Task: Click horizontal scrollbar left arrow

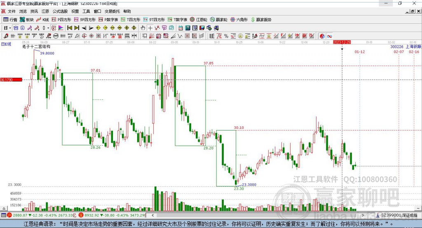Action: [153, 215]
